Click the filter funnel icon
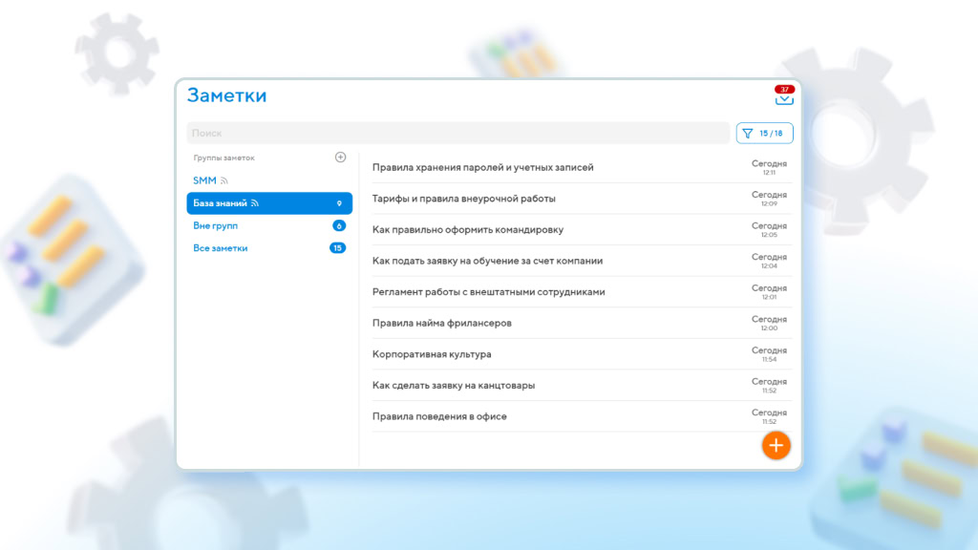Screen dimensions: 978x550 [x=747, y=133]
